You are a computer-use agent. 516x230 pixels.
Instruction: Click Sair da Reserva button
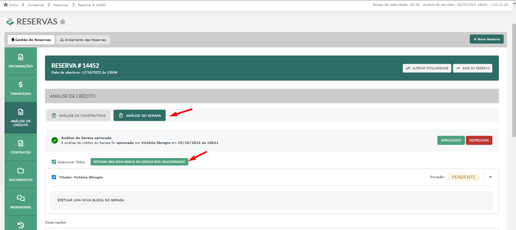[472, 68]
